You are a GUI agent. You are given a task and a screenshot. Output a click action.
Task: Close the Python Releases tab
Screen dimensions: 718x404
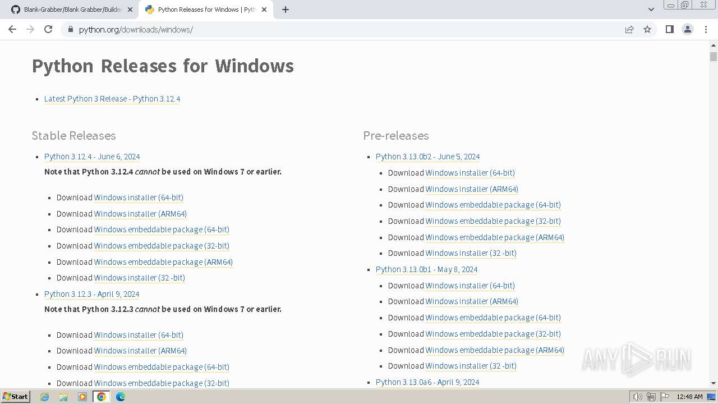(x=264, y=10)
